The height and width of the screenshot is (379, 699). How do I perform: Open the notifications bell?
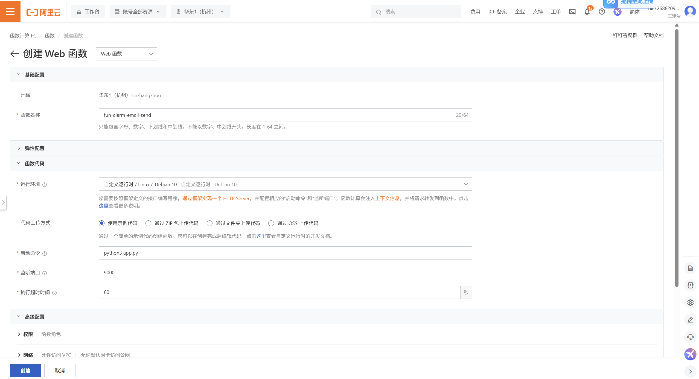point(587,12)
